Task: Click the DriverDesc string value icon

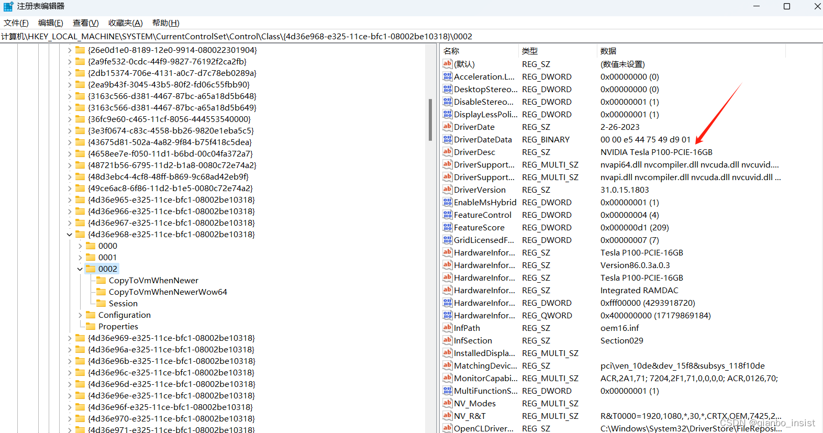Action: pyautogui.click(x=448, y=152)
